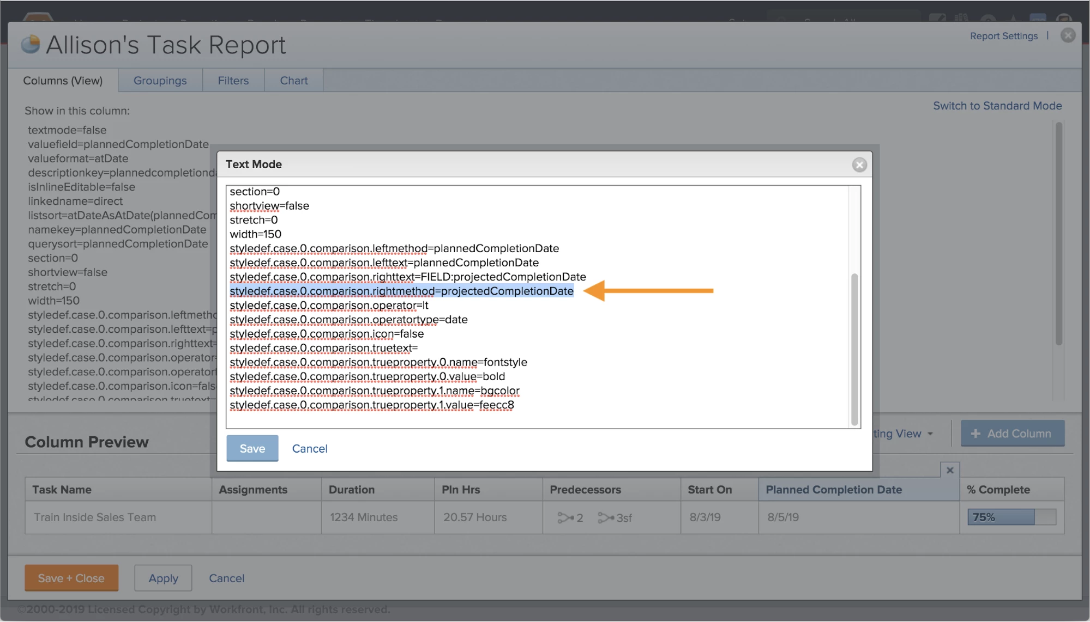Save the Text Mode changes
The width and height of the screenshot is (1090, 622).
[x=252, y=448]
